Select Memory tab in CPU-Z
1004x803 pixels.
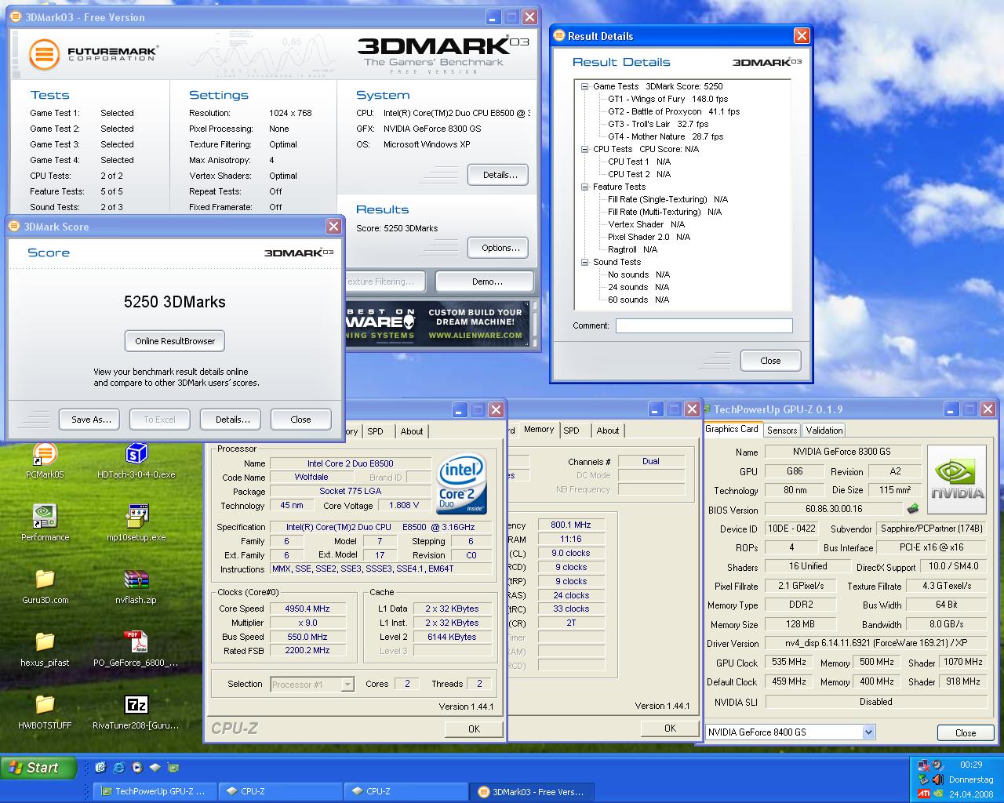click(539, 429)
